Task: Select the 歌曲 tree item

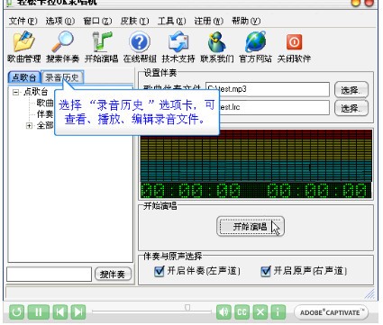Action: [x=45, y=103]
